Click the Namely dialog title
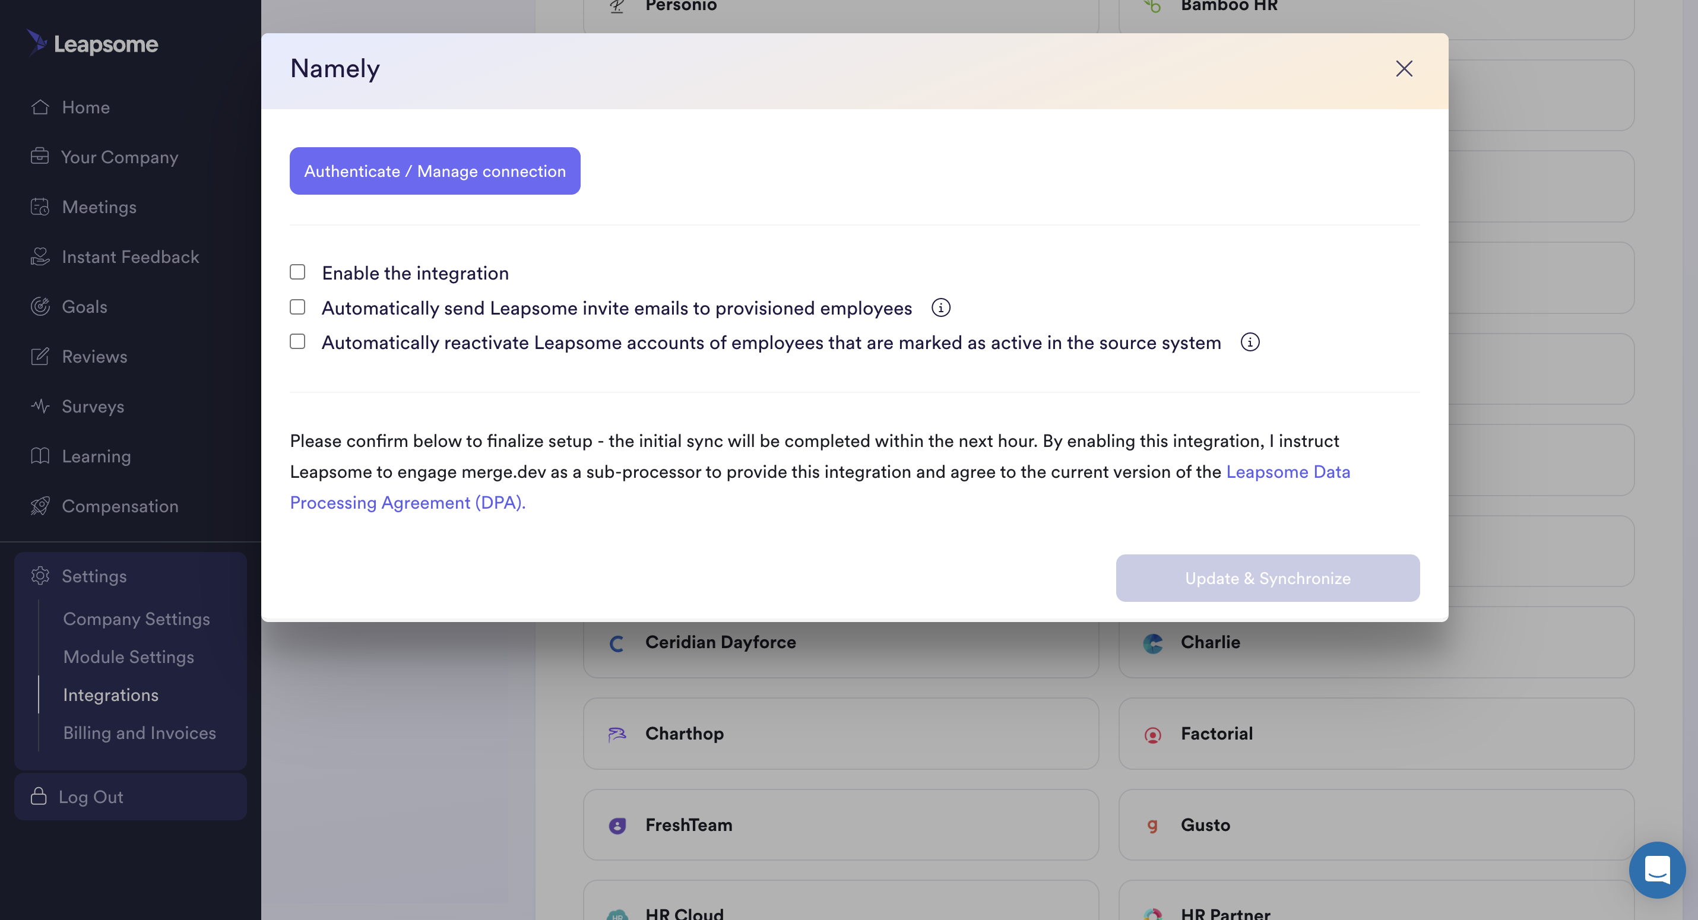Screen dimensions: 1698x920 tap(335, 68)
